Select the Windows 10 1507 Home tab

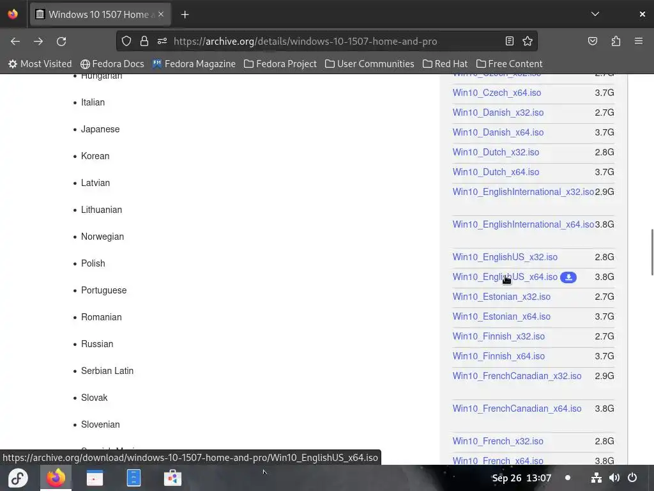click(100, 15)
